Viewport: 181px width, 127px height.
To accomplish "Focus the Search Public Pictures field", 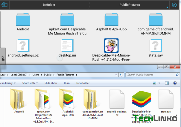I will coord(153,75).
